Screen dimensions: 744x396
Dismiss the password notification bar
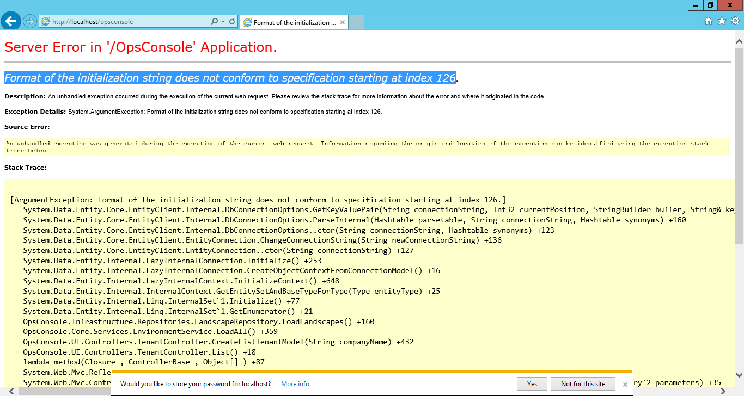click(x=625, y=385)
